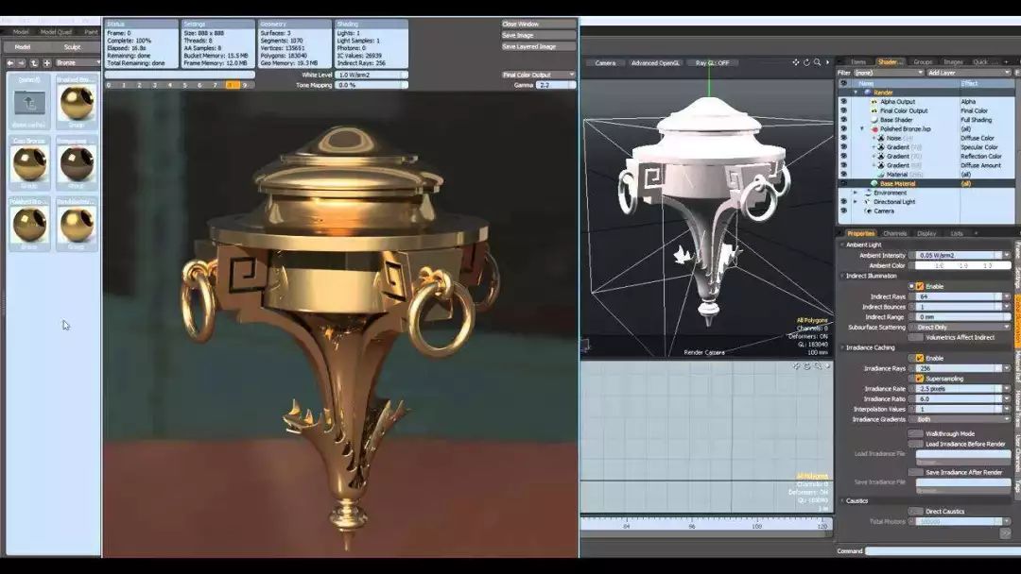
Task: Click the back arrow in preset browser
Action: (x=10, y=63)
